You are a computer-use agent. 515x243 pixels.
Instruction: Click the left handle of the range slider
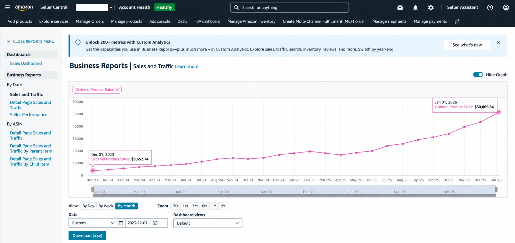(93, 189)
